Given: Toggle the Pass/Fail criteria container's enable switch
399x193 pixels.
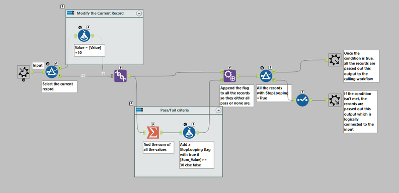Looking at the screenshot, I should pyautogui.click(x=139, y=110).
